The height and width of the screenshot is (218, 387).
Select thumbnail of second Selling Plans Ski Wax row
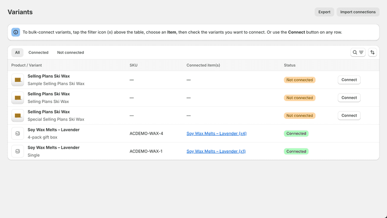tap(17, 98)
